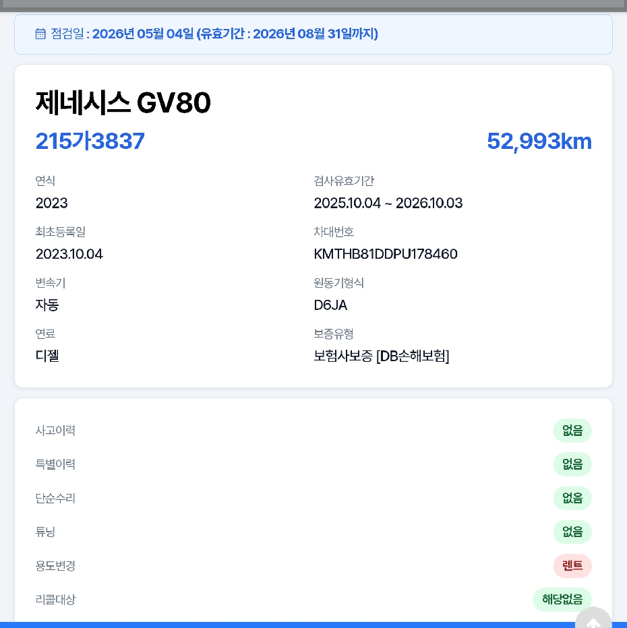Click the 용도변경 row label
This screenshot has width=627, height=628.
coord(55,566)
